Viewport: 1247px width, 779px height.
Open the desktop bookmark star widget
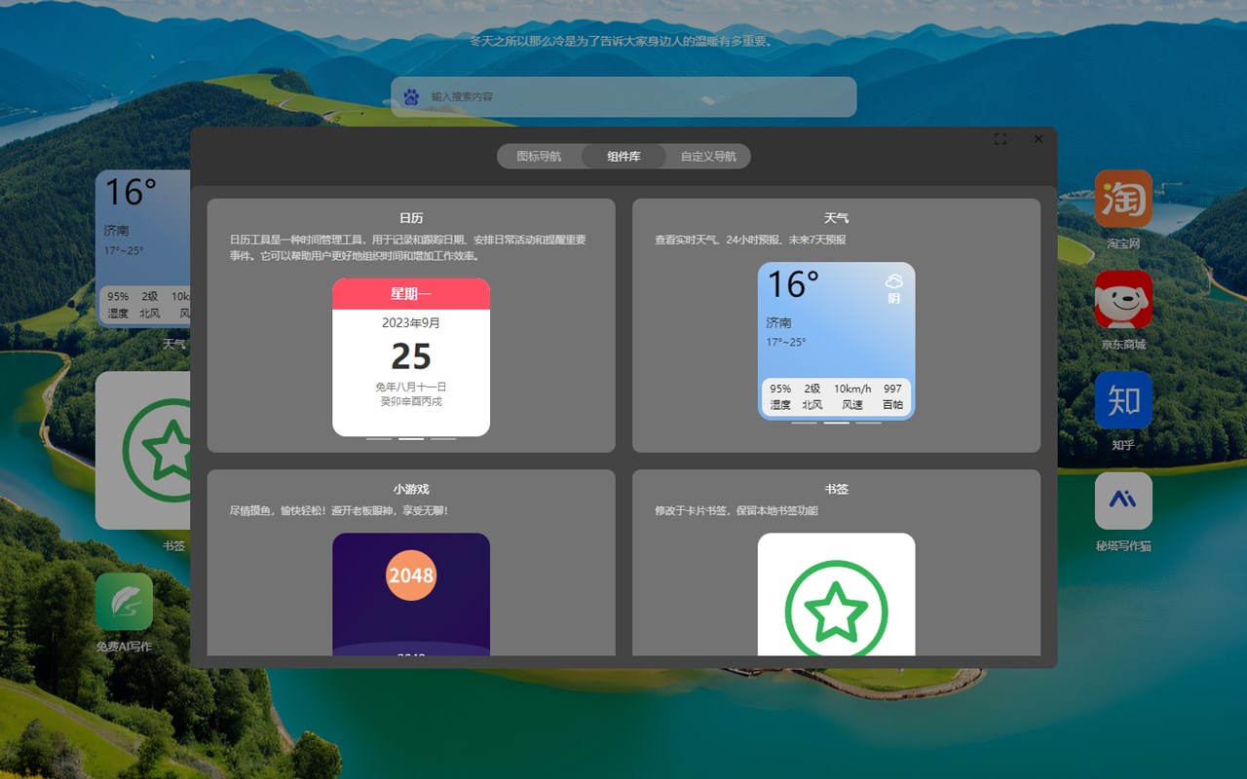[x=143, y=450]
